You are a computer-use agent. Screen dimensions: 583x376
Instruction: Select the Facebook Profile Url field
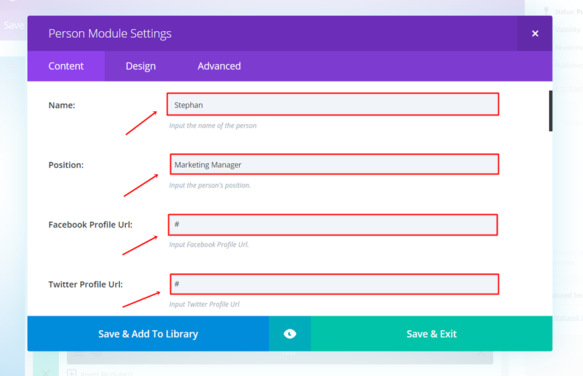coord(333,224)
